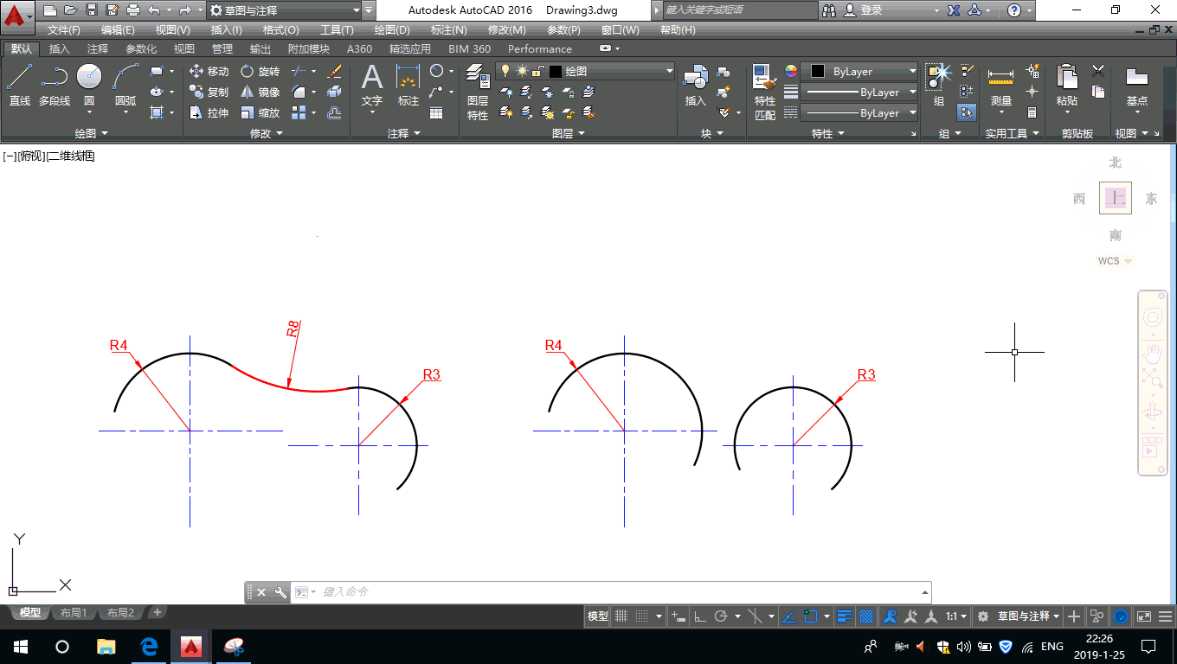Switch to the 布局1 layout tab

(74, 613)
